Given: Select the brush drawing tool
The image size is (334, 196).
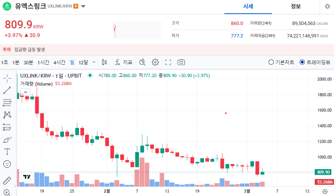Looking at the screenshot, I should coord(7,140).
